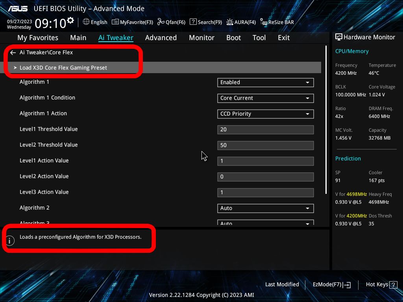Click the Level2 Threshold Value label

click(48, 145)
